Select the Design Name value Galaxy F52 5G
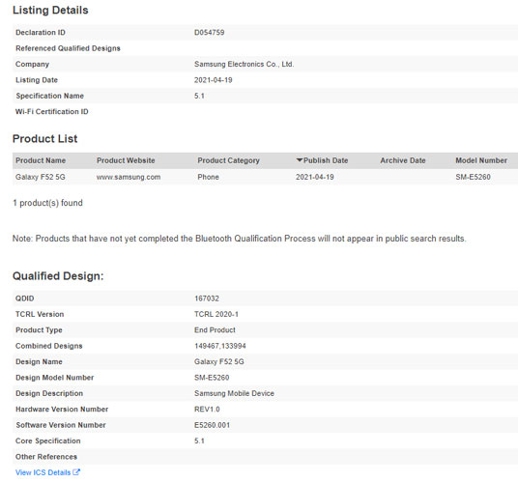 click(219, 362)
